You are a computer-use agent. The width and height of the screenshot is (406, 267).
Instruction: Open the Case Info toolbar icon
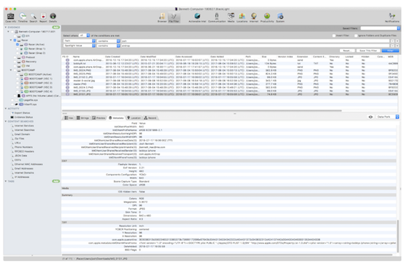(x=11, y=17)
